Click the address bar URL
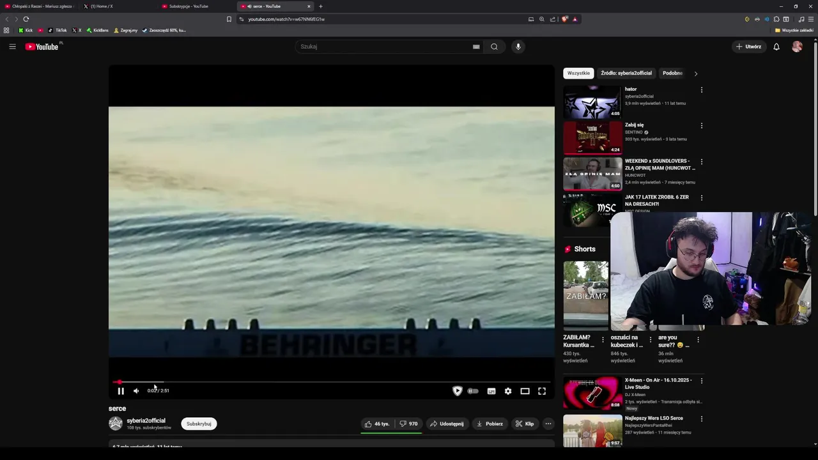 [286, 19]
